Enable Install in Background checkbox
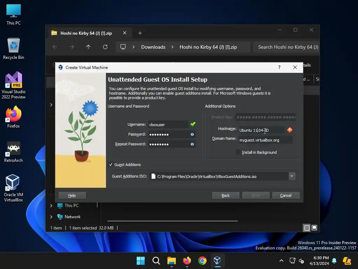Screen dimensions: 358x269 (238, 152)
